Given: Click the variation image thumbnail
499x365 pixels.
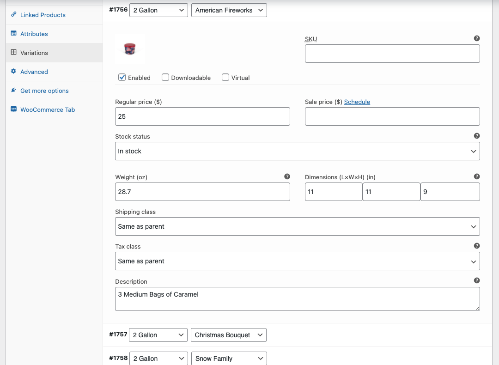Looking at the screenshot, I should (x=130, y=49).
